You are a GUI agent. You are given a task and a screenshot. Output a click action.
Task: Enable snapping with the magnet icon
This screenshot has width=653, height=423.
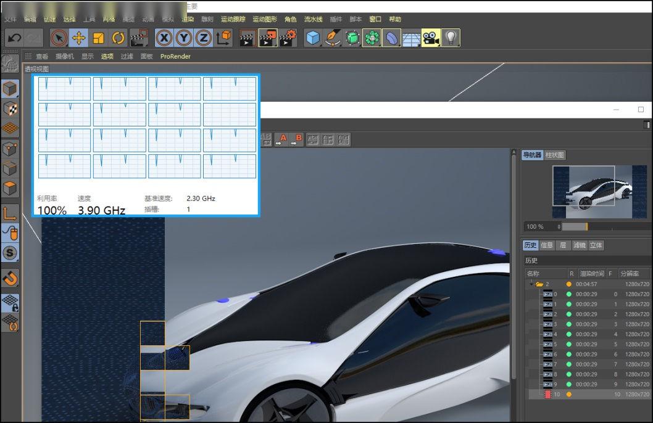tap(10, 278)
